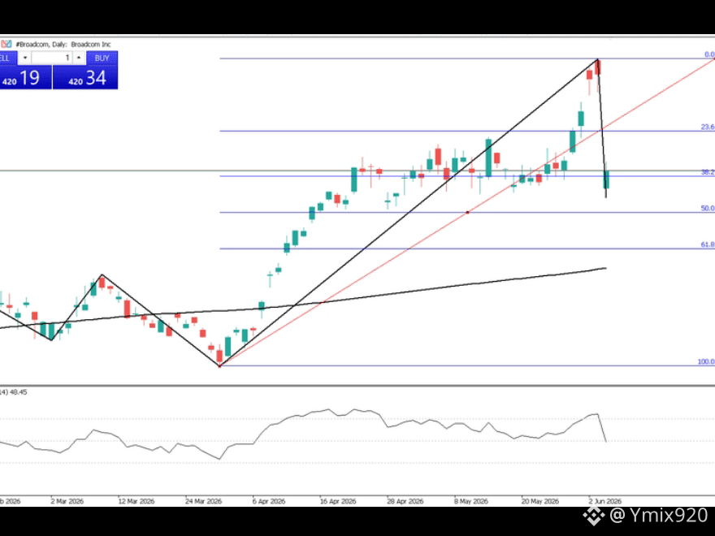Image resolution: width=715 pixels, height=536 pixels.
Task: Click the volume input field showing 1
Action: tap(52, 58)
